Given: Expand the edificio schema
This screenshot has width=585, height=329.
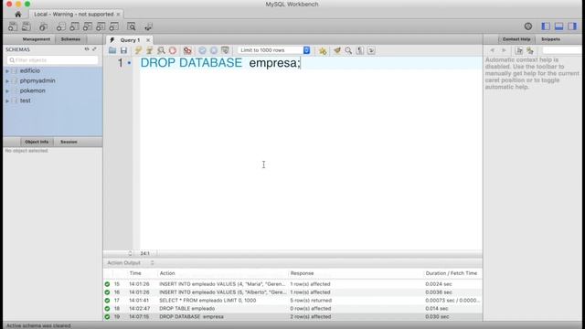Looking at the screenshot, I should 7,71.
